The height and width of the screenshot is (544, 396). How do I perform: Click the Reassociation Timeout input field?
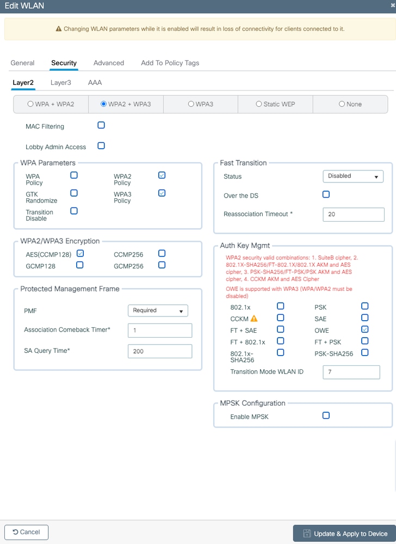click(354, 215)
